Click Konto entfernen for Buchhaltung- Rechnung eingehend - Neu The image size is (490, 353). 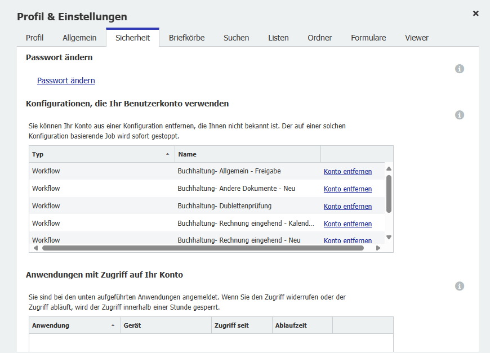click(x=348, y=240)
